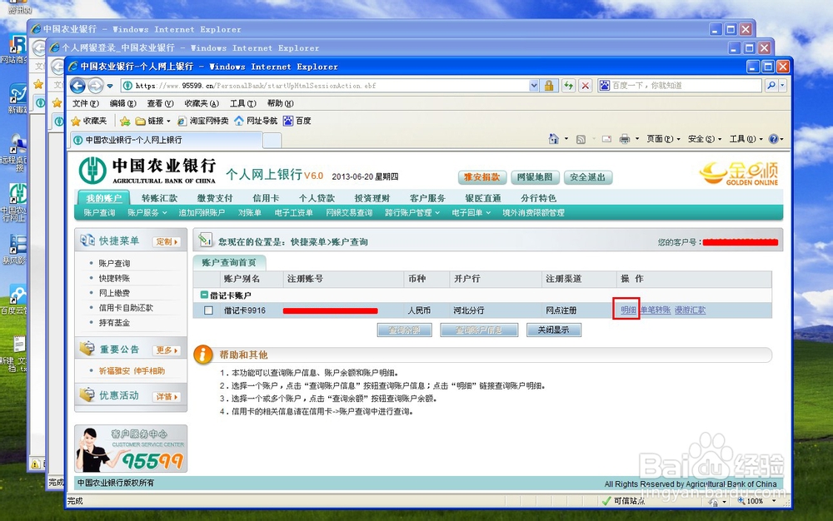Click the 更多 button beside 重要公告
The height and width of the screenshot is (521, 833).
coord(167,350)
